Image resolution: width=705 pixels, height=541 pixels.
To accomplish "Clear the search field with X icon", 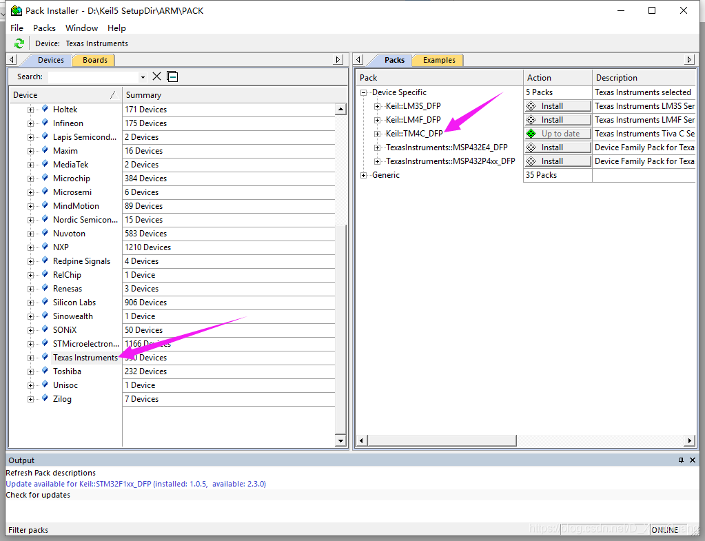I will point(156,76).
